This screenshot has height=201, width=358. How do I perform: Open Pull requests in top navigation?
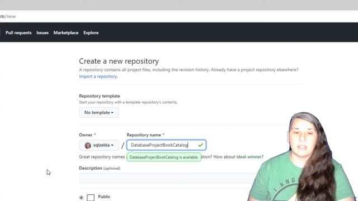point(18,32)
